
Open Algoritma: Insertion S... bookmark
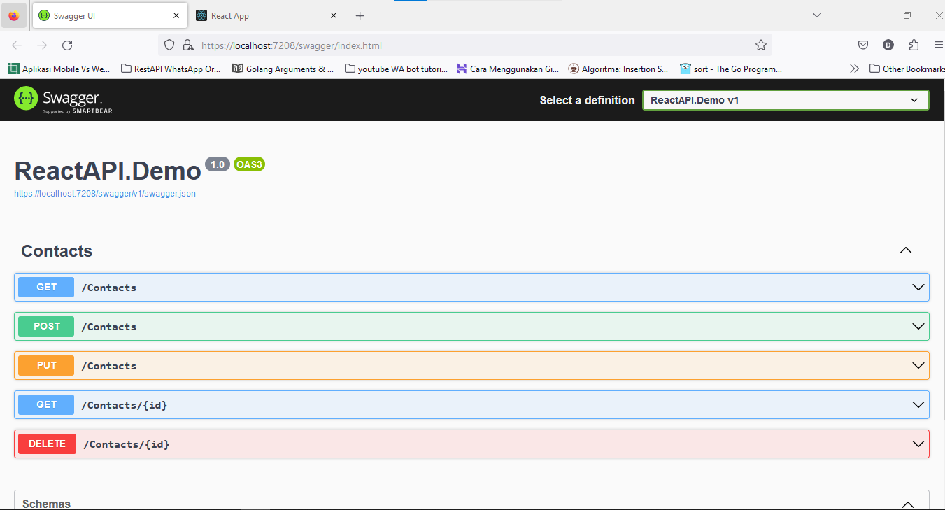click(618, 69)
